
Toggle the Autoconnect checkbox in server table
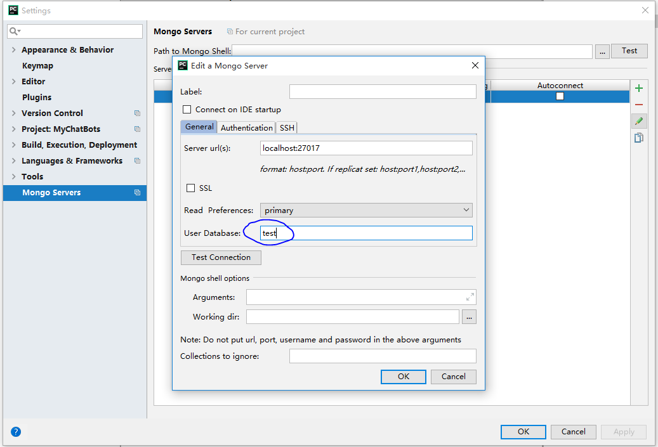pos(560,96)
